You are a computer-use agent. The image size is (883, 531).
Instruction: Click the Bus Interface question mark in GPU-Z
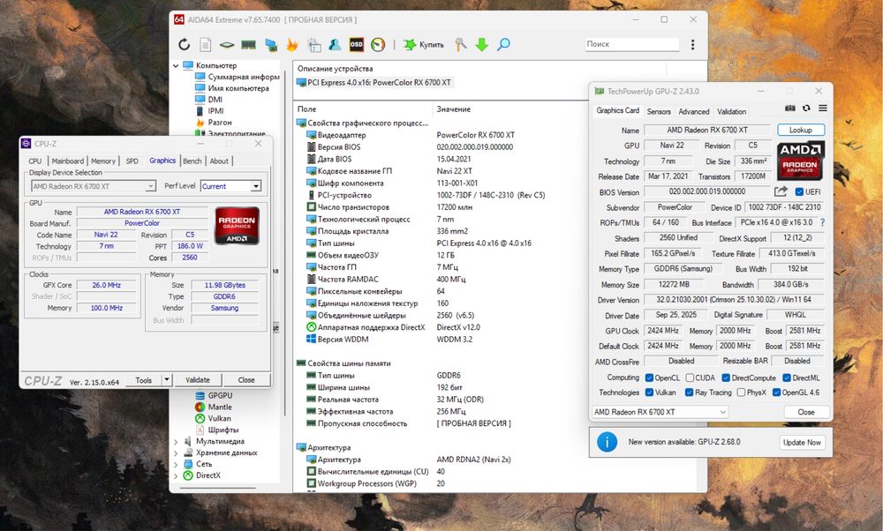823,223
